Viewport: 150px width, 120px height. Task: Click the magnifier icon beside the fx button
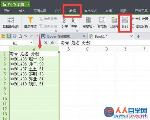tap(46, 43)
